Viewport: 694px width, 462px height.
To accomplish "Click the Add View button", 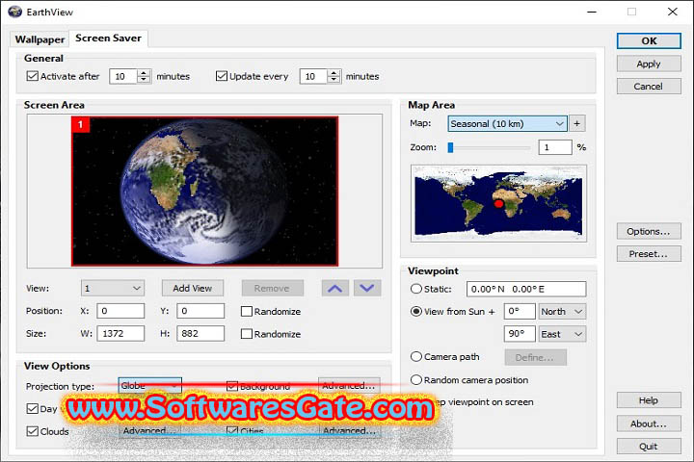I will [x=193, y=288].
